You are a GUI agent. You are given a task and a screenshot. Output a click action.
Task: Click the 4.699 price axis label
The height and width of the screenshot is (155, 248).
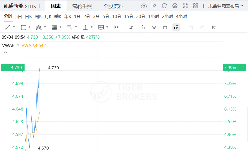18,83
